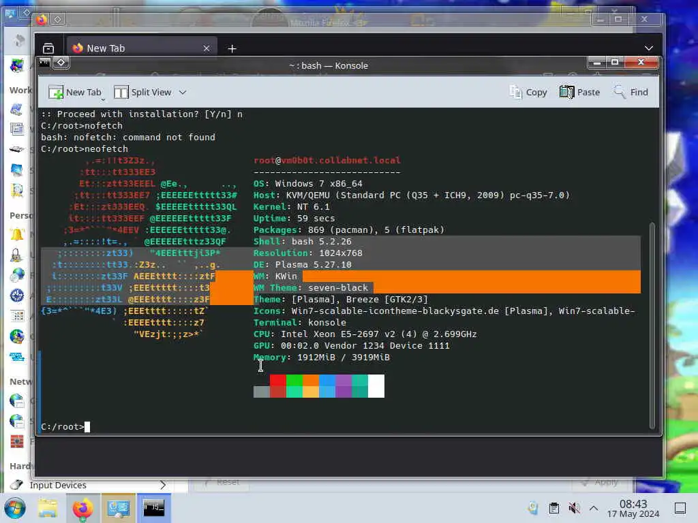Show hidden tray icons with up arrow

(594, 508)
